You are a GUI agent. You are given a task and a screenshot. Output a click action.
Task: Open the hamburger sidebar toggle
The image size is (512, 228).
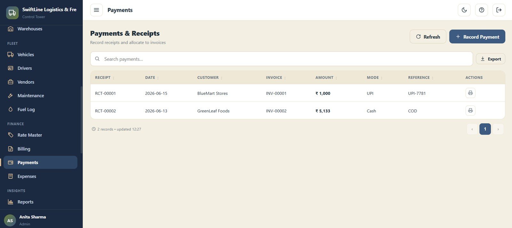(x=96, y=10)
